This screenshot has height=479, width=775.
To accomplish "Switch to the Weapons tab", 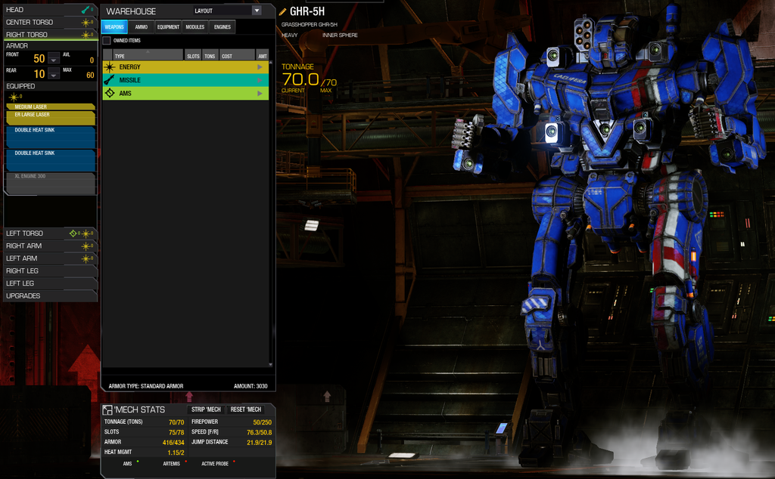I will 114,26.
